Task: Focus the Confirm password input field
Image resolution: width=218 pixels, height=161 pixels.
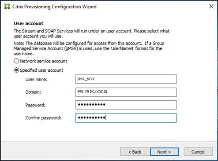Action: click(x=126, y=118)
